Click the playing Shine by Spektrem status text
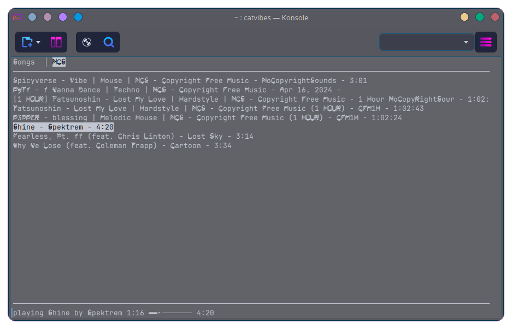512x329 pixels. (68, 313)
